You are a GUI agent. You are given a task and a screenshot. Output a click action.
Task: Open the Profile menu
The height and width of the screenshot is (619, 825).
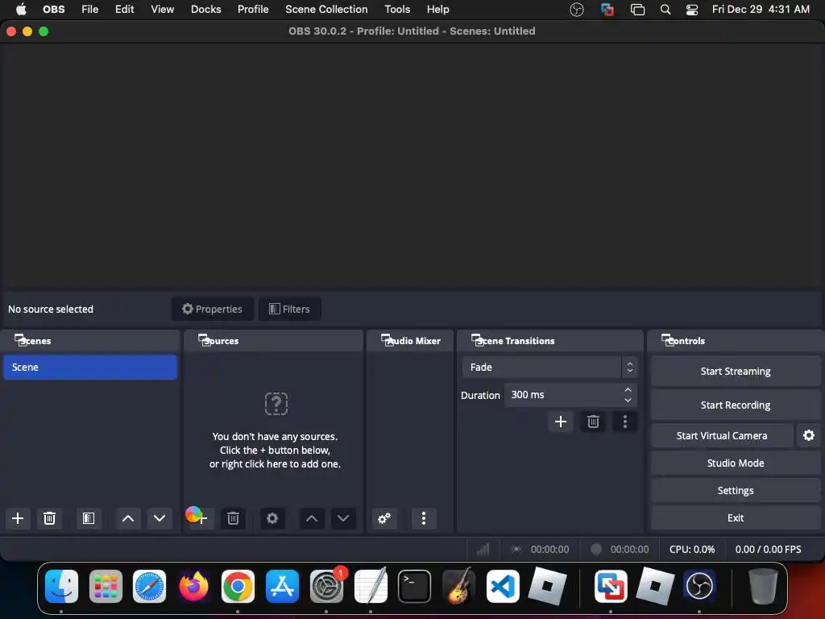click(253, 10)
